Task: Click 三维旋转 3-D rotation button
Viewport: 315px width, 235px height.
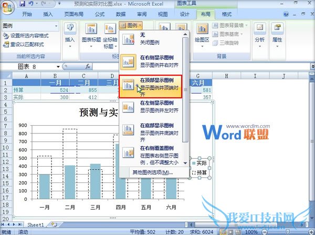Action: (226, 43)
